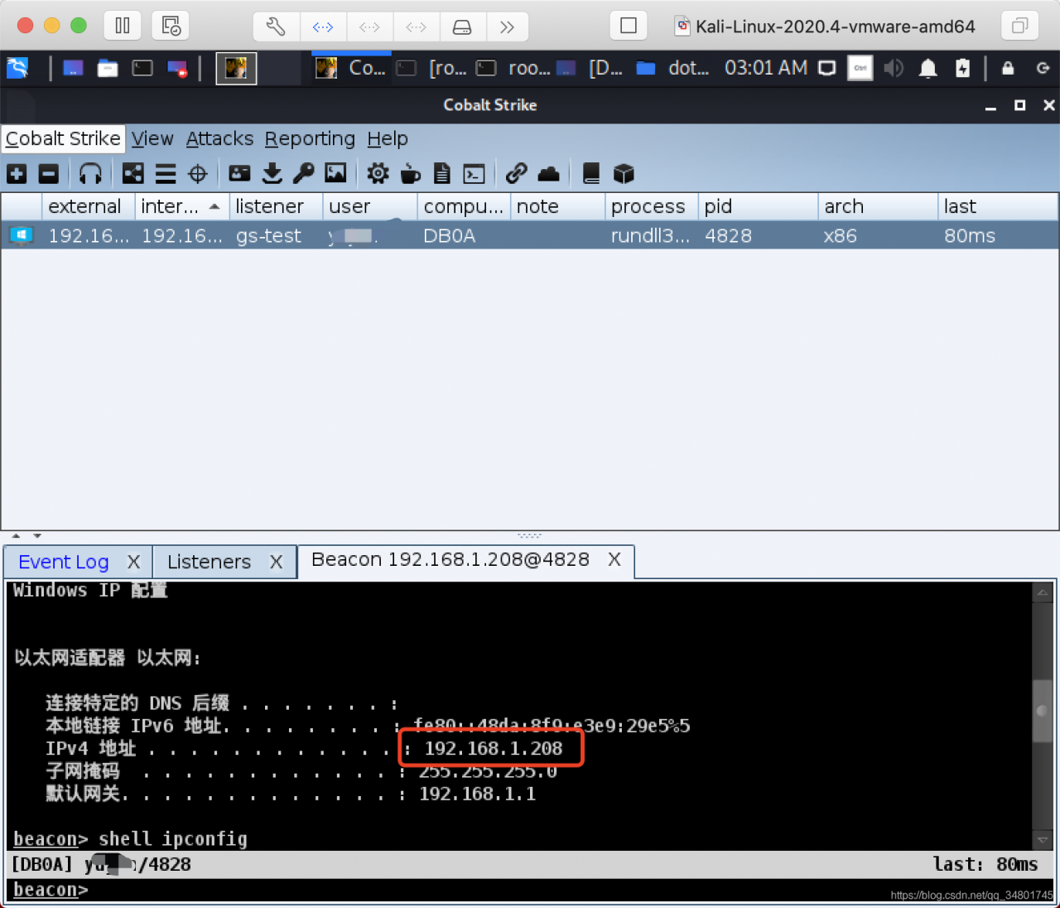Open the VMware wrench settings icon
Screen dimensions: 1060x908
(276, 27)
